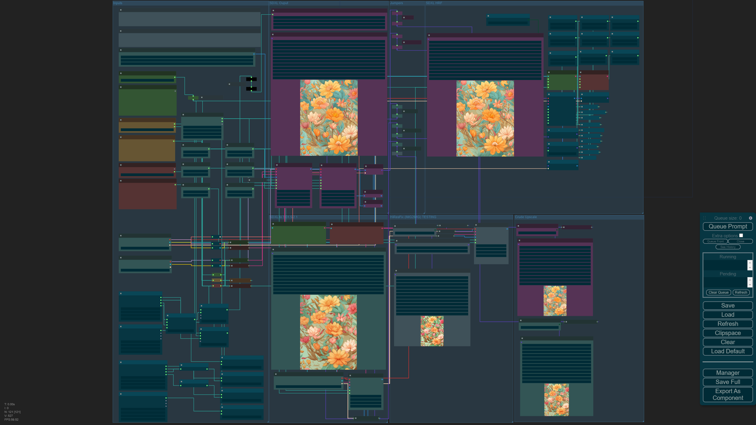This screenshot has width=756, height=425.
Task: Grab the queue panel drag handle
Action: click(x=704, y=218)
